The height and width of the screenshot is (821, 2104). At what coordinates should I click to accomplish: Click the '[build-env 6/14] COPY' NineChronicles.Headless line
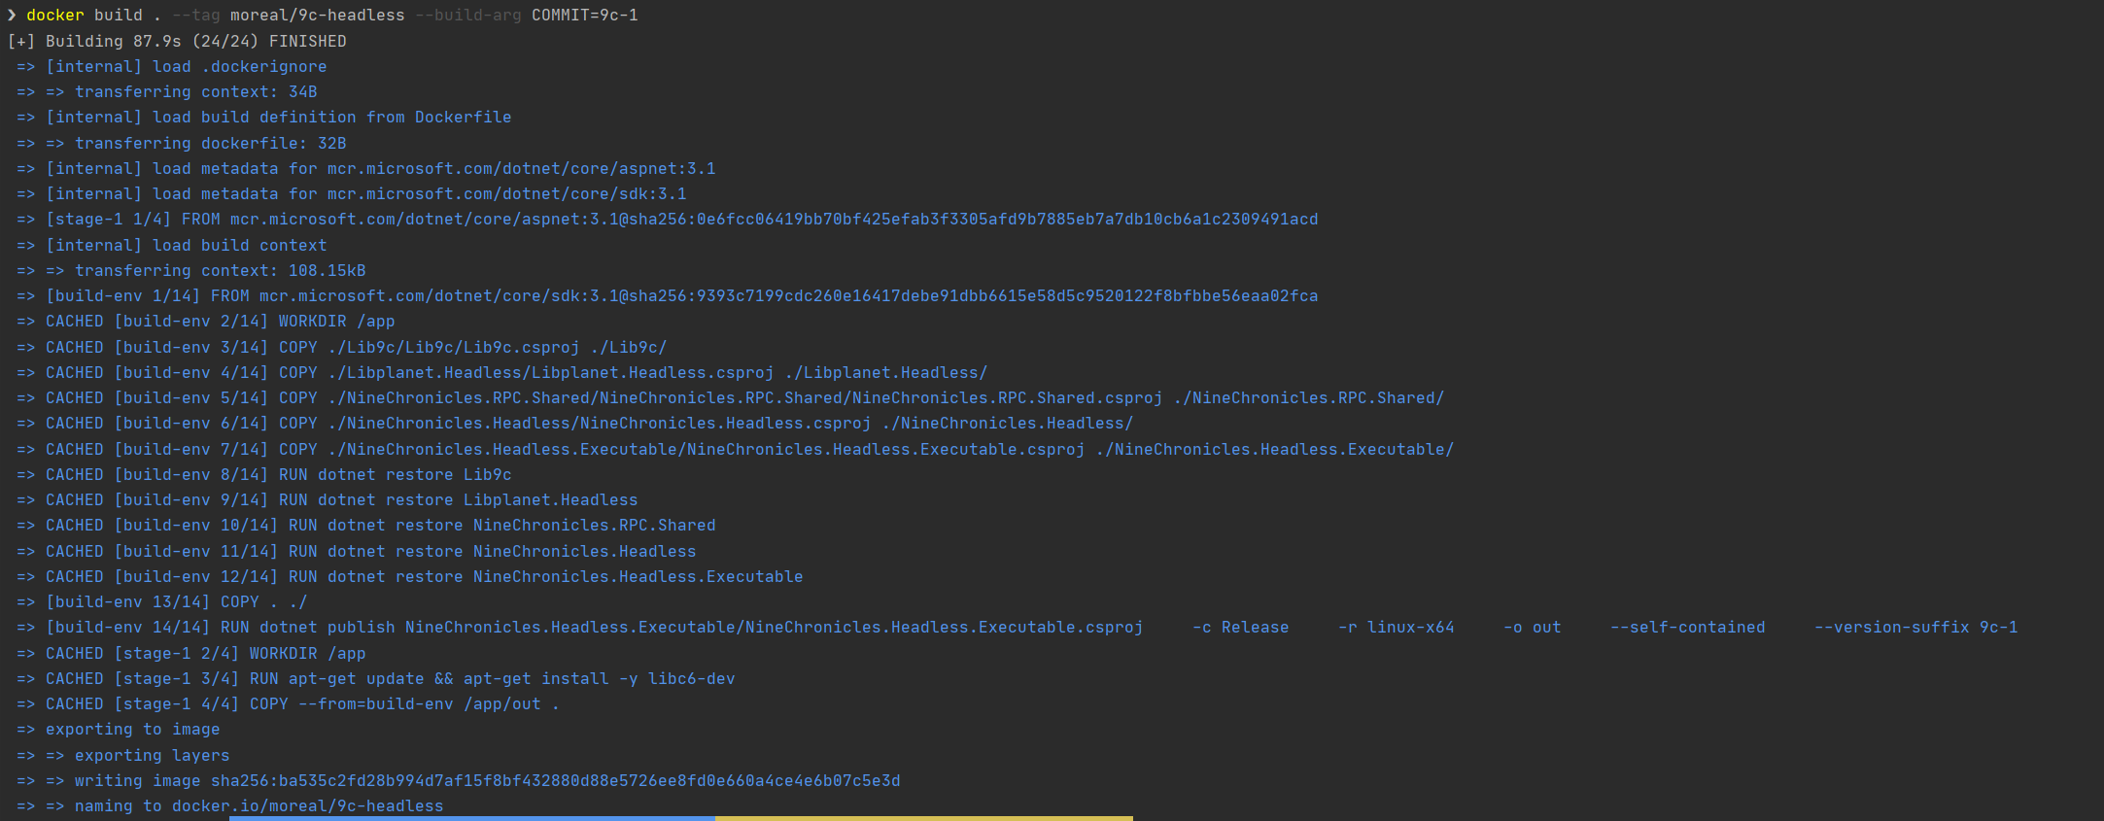pyautogui.click(x=575, y=423)
